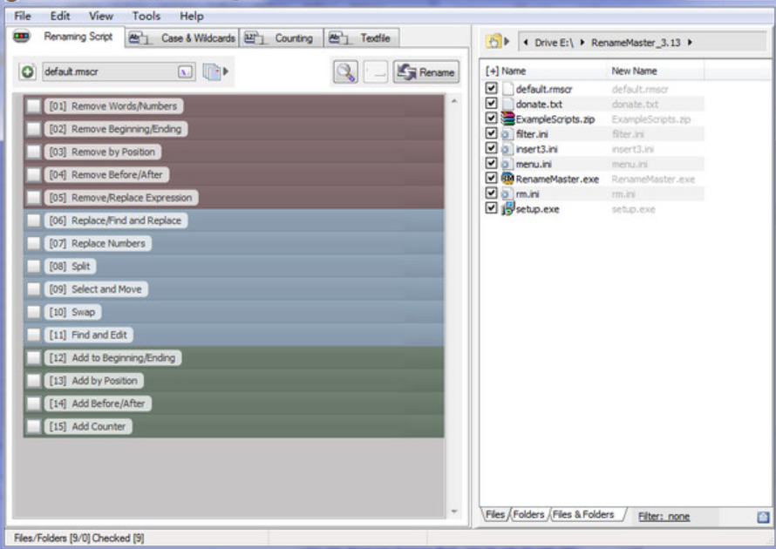The width and height of the screenshot is (776, 549).
Task: Enable [03] Remove by Position checkbox
Action: point(34,152)
